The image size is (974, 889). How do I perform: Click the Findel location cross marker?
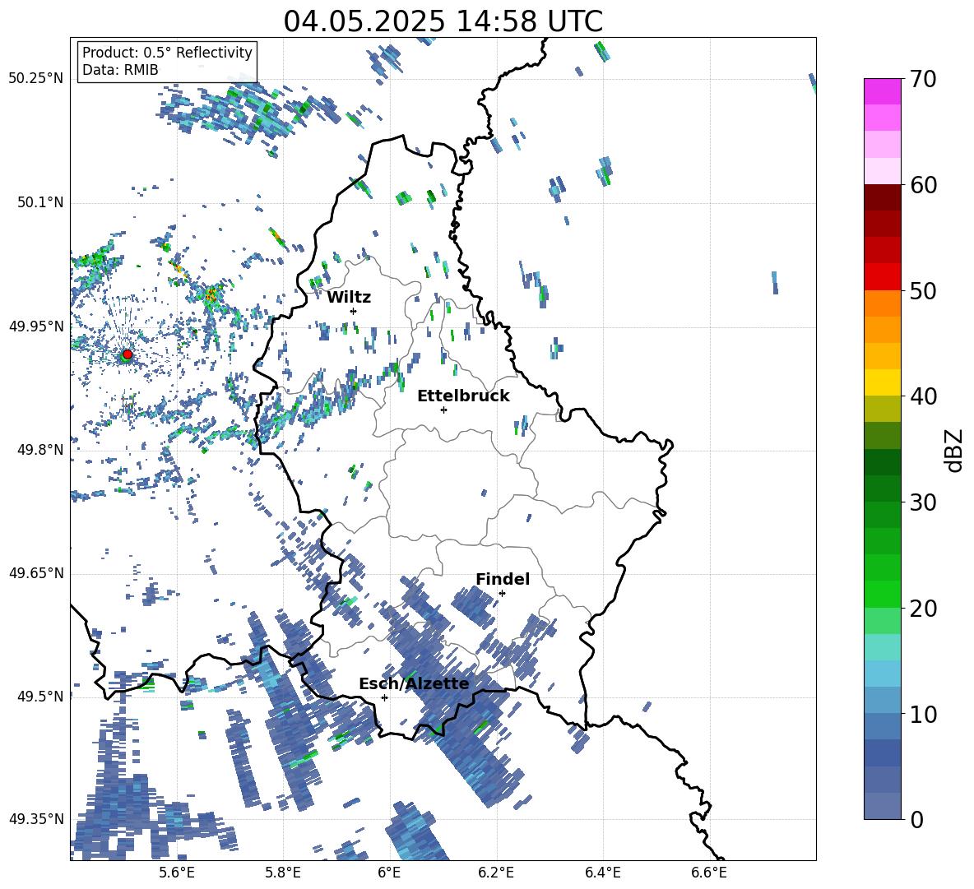pyautogui.click(x=502, y=594)
